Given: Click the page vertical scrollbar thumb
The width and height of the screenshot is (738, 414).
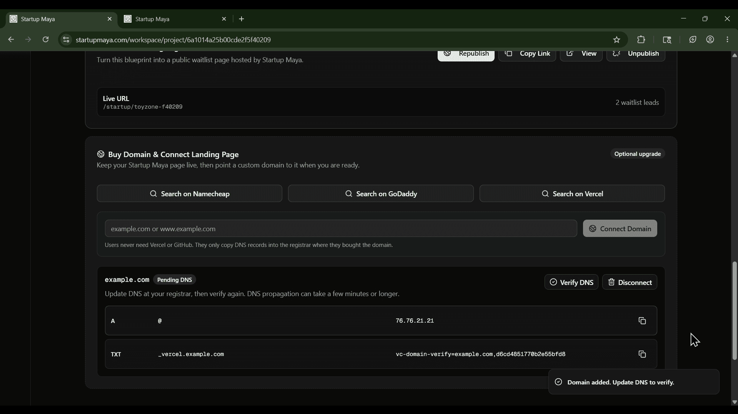Looking at the screenshot, I should (x=734, y=311).
